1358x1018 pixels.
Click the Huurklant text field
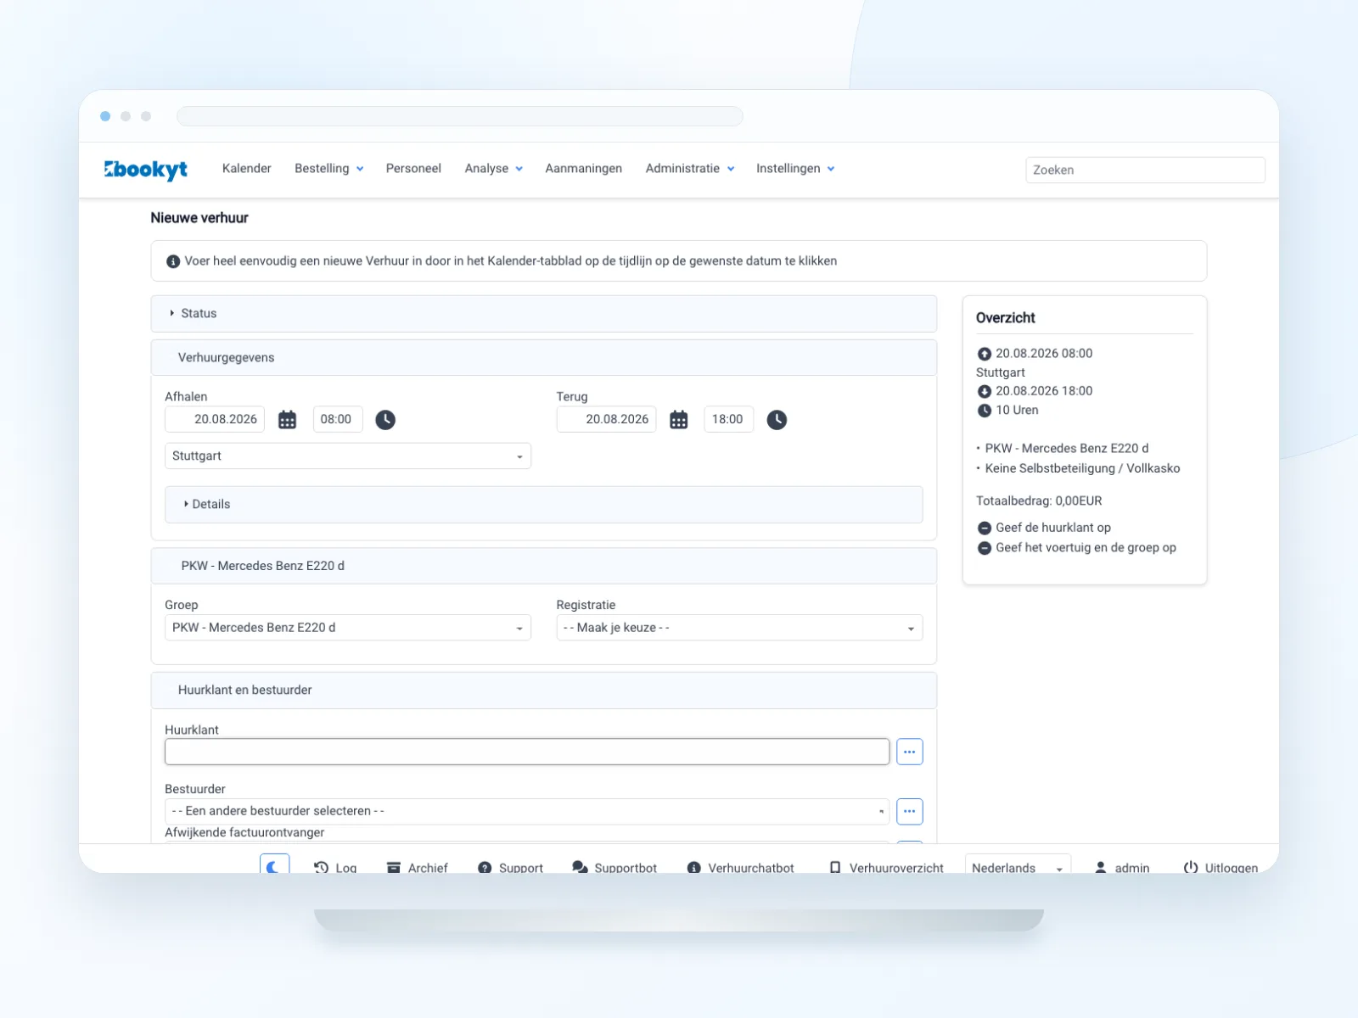point(527,752)
